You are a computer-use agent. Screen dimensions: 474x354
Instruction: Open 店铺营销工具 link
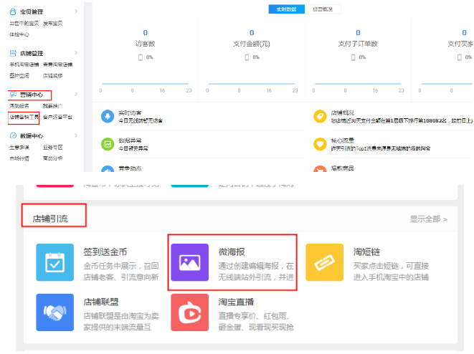click(x=24, y=118)
